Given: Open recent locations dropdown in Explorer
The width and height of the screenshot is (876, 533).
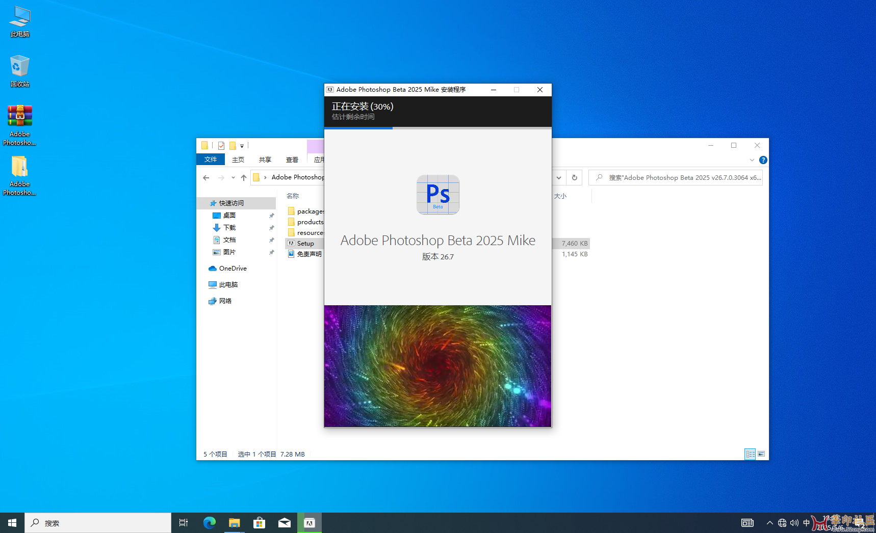Looking at the screenshot, I should tap(233, 178).
